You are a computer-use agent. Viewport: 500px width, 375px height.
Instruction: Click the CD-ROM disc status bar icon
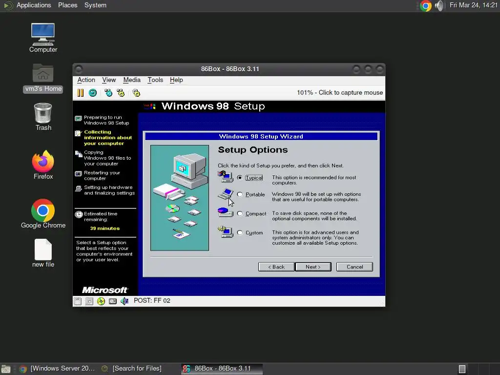pyautogui.click(x=101, y=301)
